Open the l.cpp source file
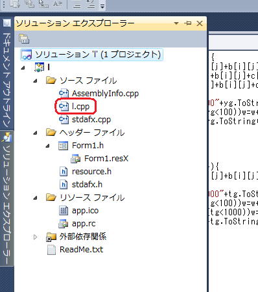 pos(80,107)
